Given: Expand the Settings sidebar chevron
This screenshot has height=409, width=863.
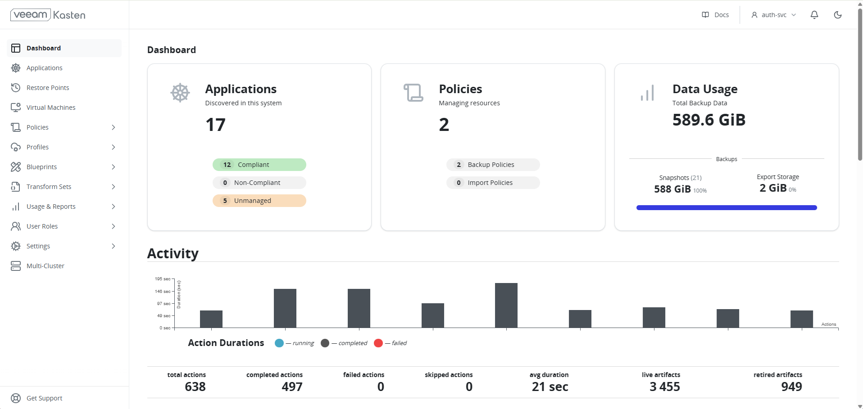Looking at the screenshot, I should click(114, 246).
